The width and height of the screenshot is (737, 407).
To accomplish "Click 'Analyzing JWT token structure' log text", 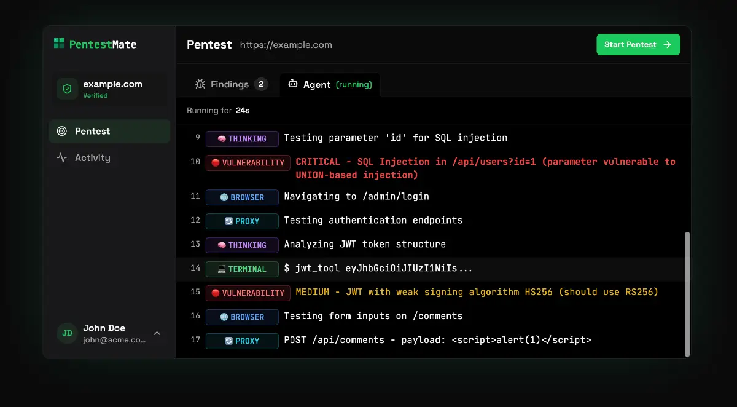I will click(x=365, y=244).
